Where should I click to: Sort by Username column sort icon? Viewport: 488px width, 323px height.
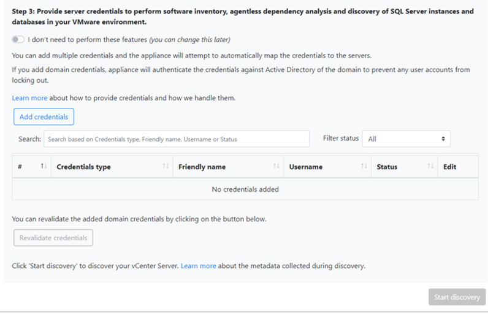click(x=364, y=167)
